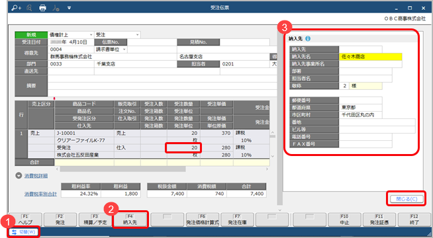
Task: Click the 部門 code field 0033
Action: point(71,64)
